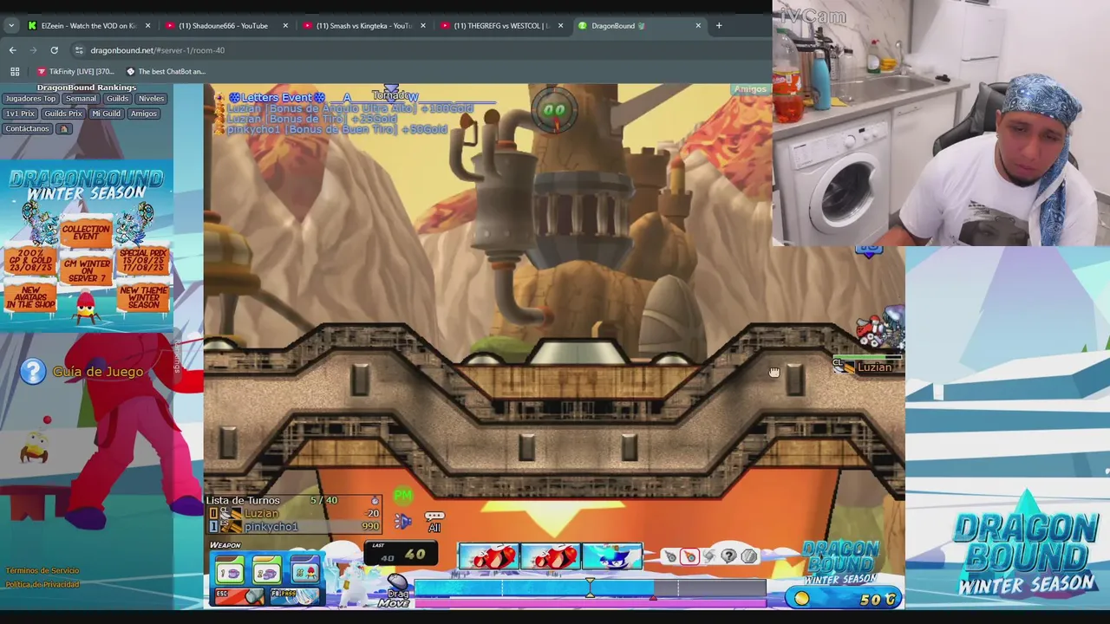Open a new browser tab

tap(719, 25)
